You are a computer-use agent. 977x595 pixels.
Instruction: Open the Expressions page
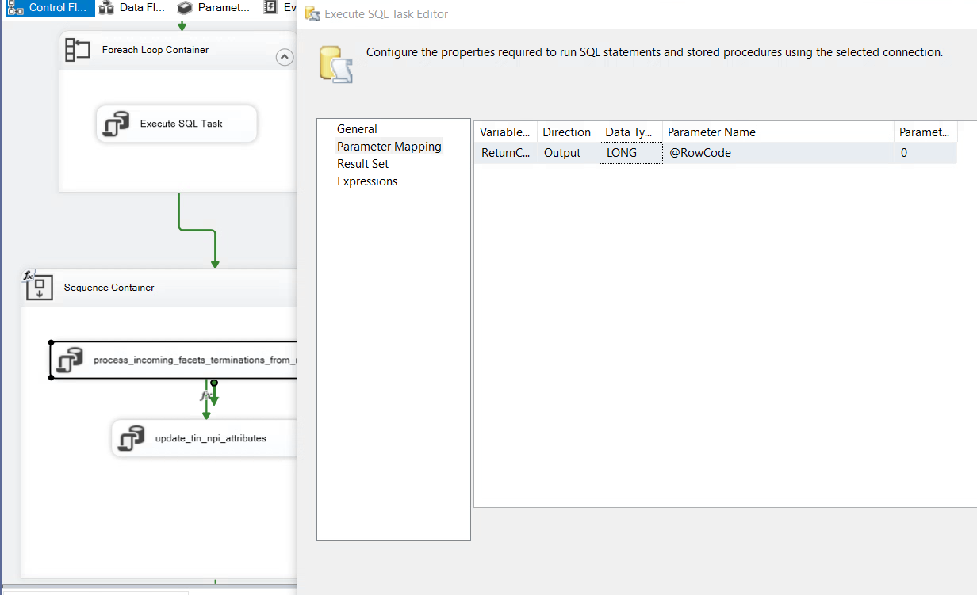[367, 181]
